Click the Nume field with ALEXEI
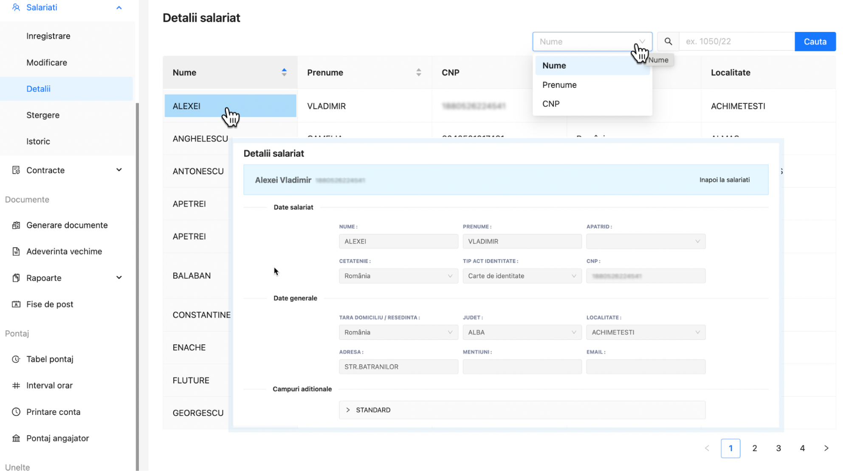The image size is (849, 471). pyautogui.click(x=398, y=241)
